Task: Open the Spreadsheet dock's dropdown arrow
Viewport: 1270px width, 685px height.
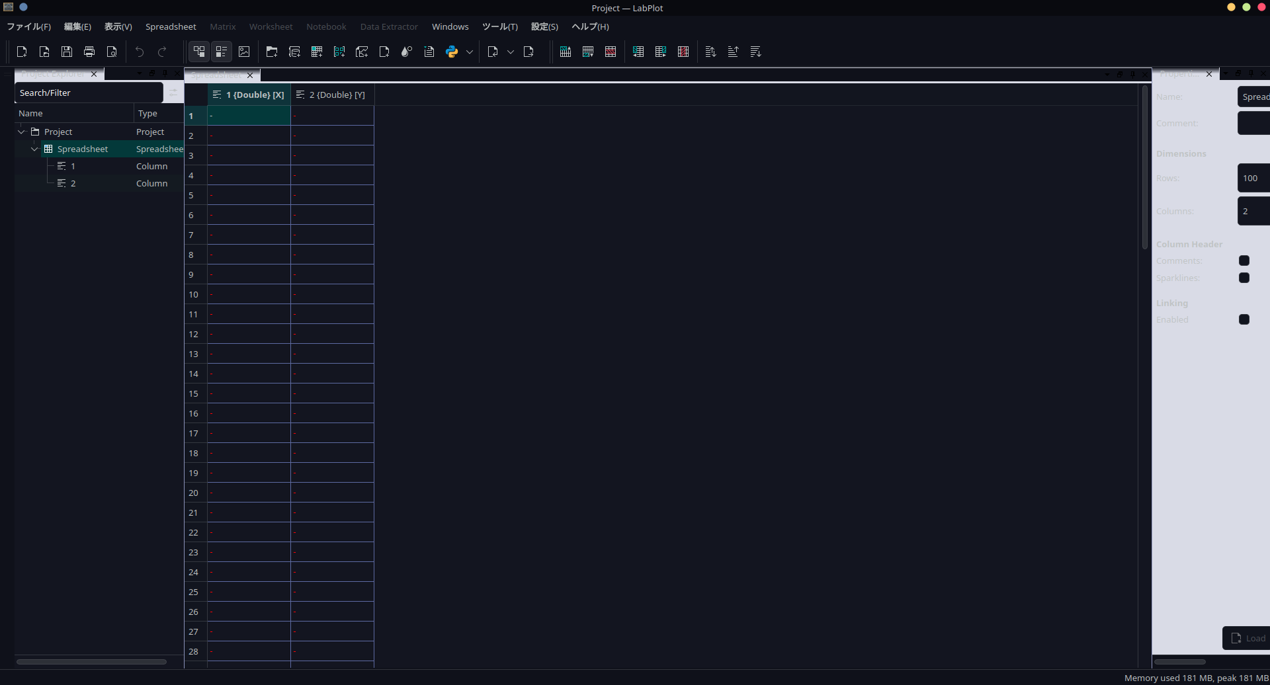Action: pyautogui.click(x=1107, y=75)
